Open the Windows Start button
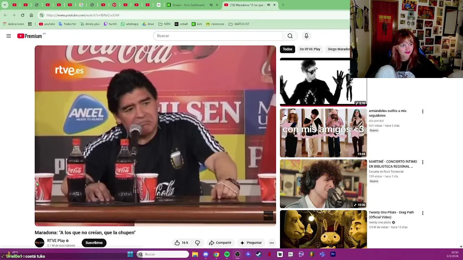The height and width of the screenshot is (260, 463). pos(130,254)
